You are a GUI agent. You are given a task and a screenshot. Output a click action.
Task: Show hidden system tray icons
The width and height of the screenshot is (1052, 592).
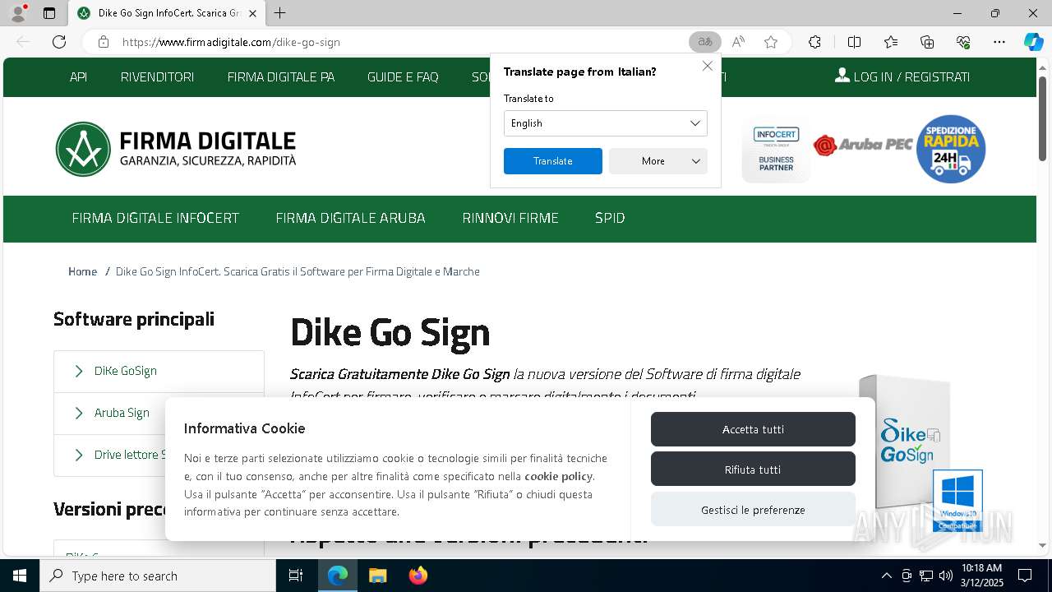click(886, 576)
